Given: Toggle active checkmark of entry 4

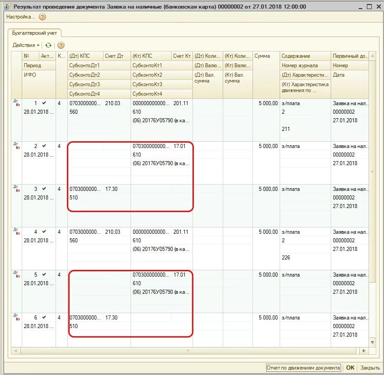Looking at the screenshot, I should point(44,231).
